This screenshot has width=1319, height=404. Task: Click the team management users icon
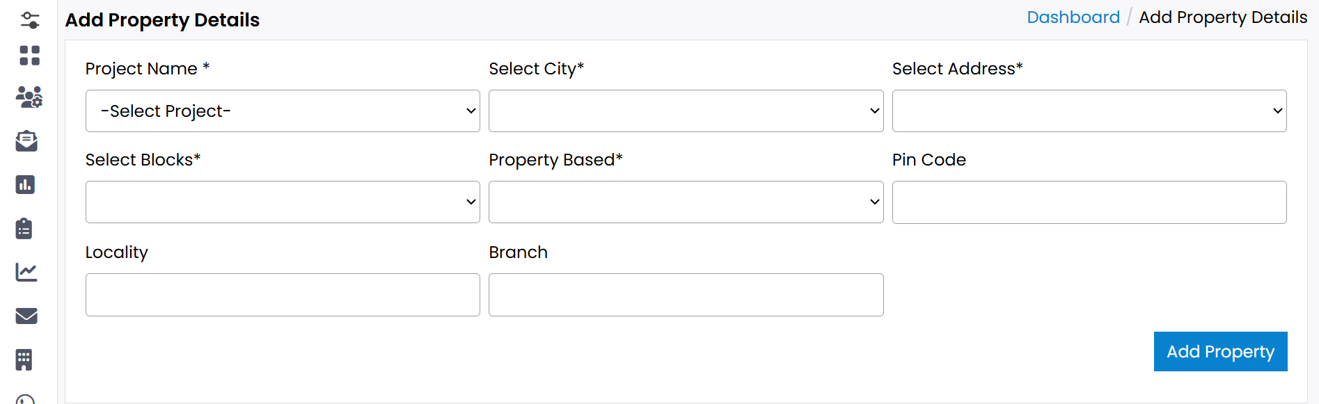coord(28,98)
